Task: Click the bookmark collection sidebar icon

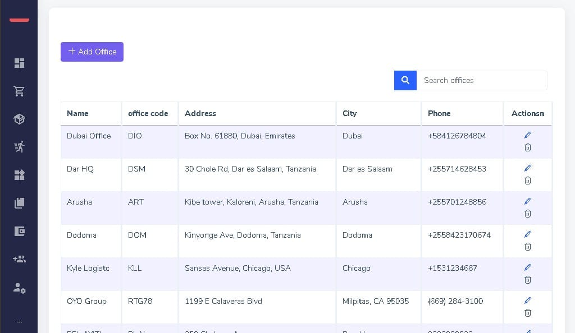Action: [19, 203]
